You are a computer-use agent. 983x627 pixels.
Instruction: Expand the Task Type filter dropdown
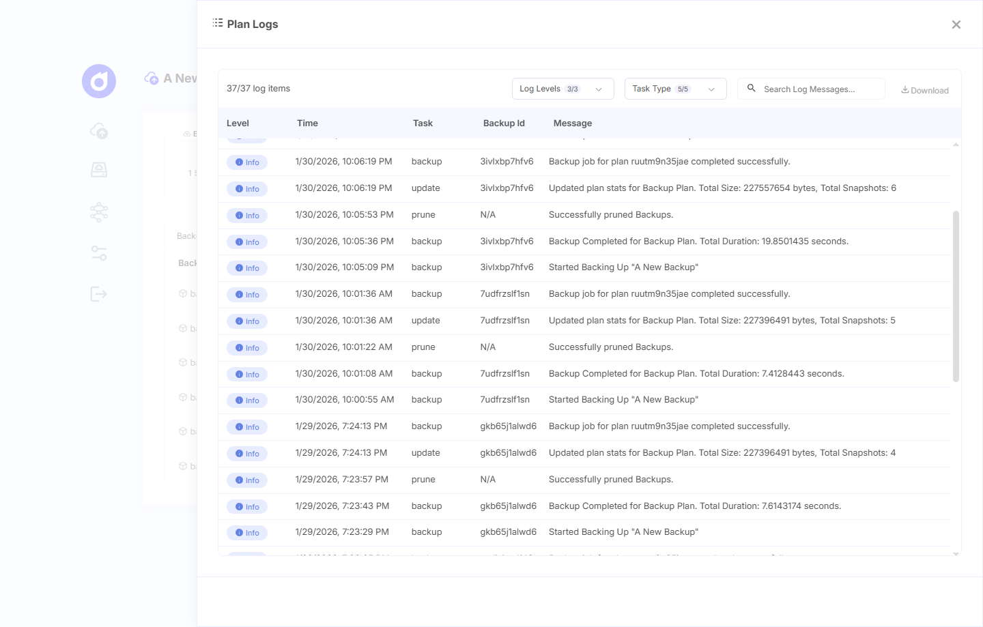(675, 89)
